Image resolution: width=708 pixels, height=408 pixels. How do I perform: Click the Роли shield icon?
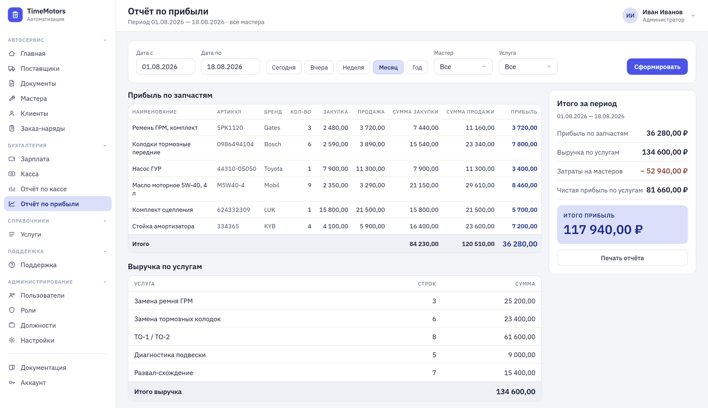(12, 310)
